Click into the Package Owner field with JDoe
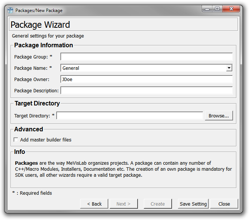Image resolution: width=251 pixels, height=221 pixels. pos(146,80)
